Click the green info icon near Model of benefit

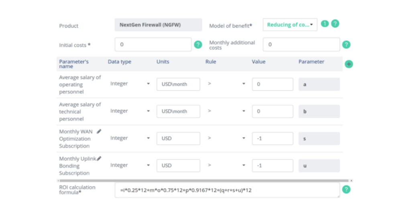point(325,24)
